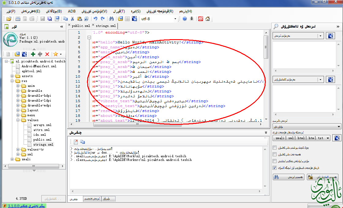Screen dimensions: 343x208
Task: Click the blue icon beside the top search box
Action: [x=330, y=35]
